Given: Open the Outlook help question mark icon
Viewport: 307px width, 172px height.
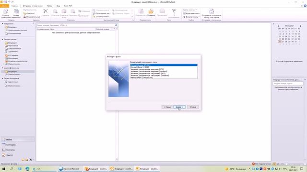Looking at the screenshot, I should [305, 6].
